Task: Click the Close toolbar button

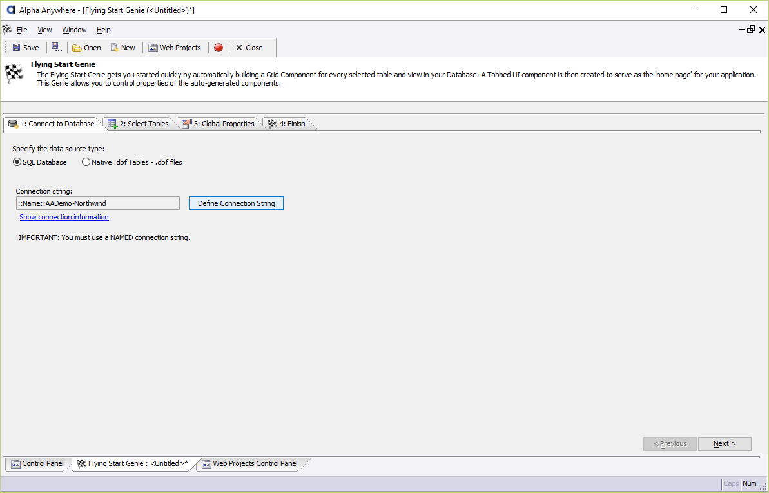Action: (x=249, y=48)
